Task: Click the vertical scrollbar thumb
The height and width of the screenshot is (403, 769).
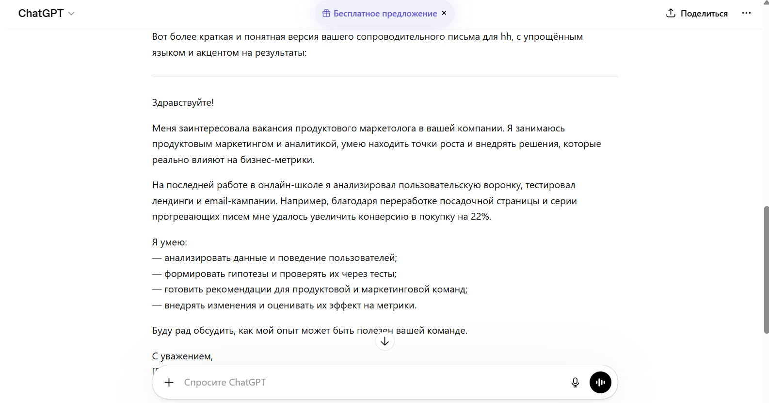Action: [766, 269]
